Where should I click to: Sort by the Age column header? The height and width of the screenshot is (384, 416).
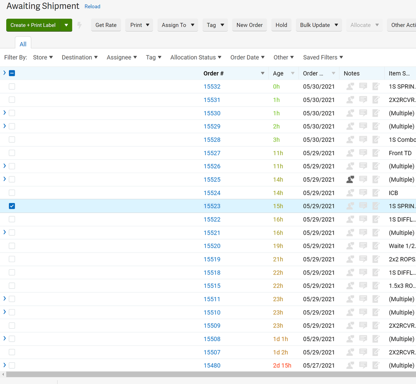pyautogui.click(x=278, y=73)
